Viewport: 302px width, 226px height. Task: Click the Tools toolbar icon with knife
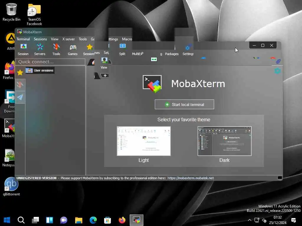coord(56,49)
